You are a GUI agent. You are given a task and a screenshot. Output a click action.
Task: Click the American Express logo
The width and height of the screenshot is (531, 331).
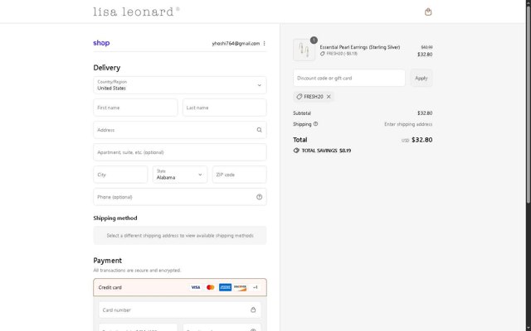coord(225,287)
